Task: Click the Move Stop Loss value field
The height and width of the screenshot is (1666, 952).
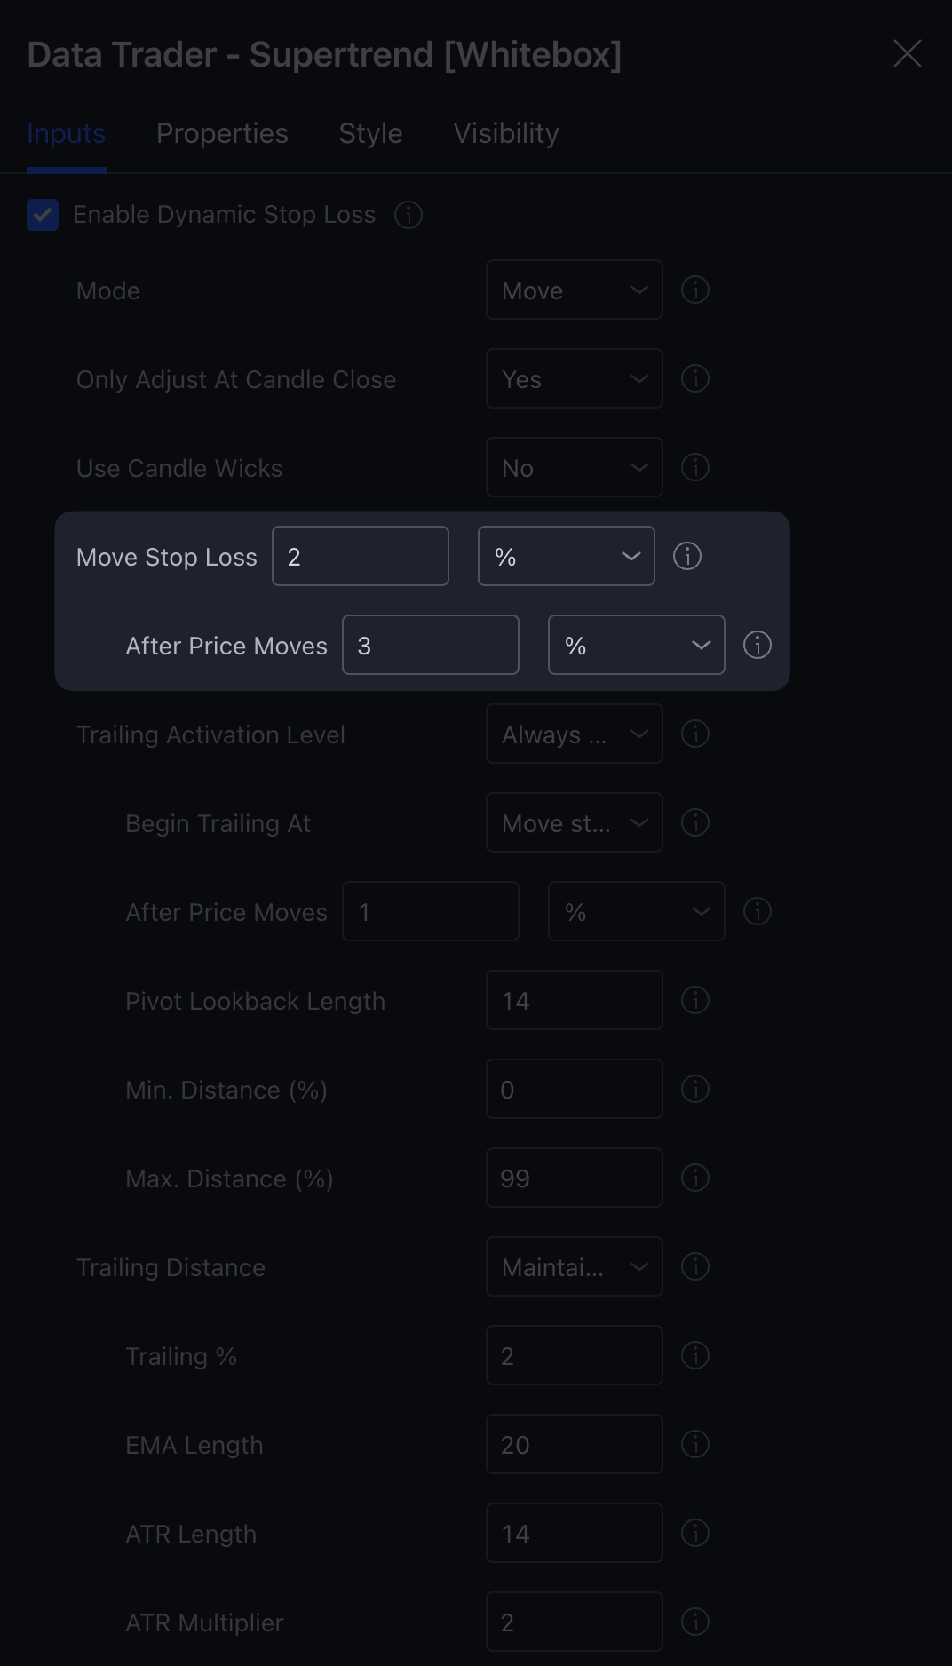Action: [360, 555]
